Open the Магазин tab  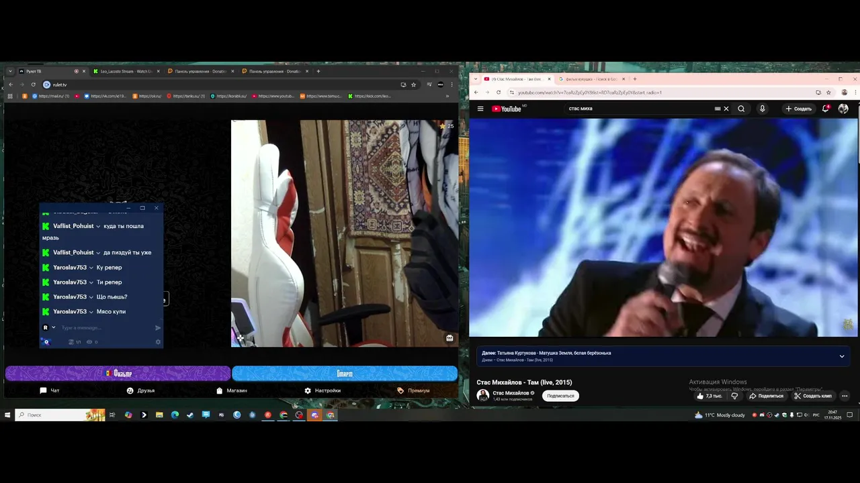tap(232, 390)
